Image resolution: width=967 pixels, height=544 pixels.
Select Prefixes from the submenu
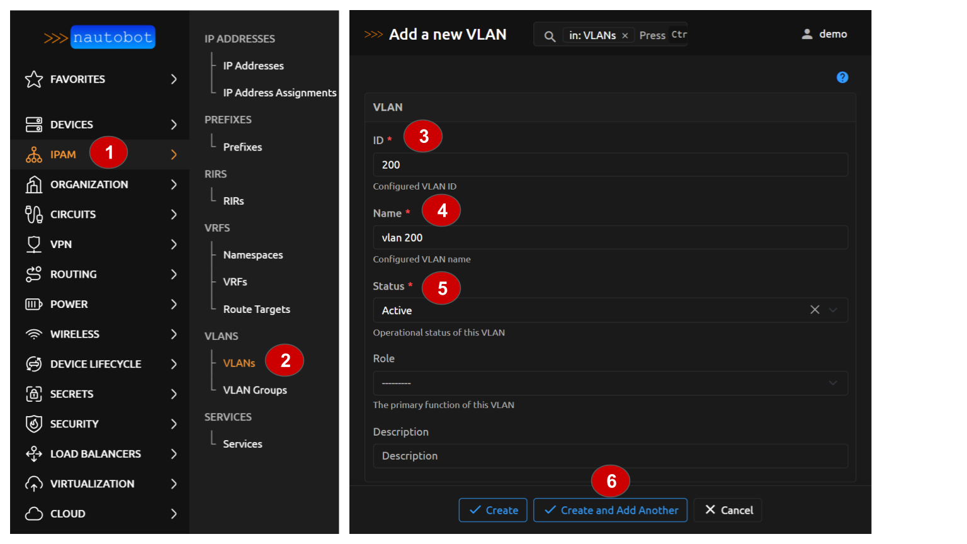242,147
